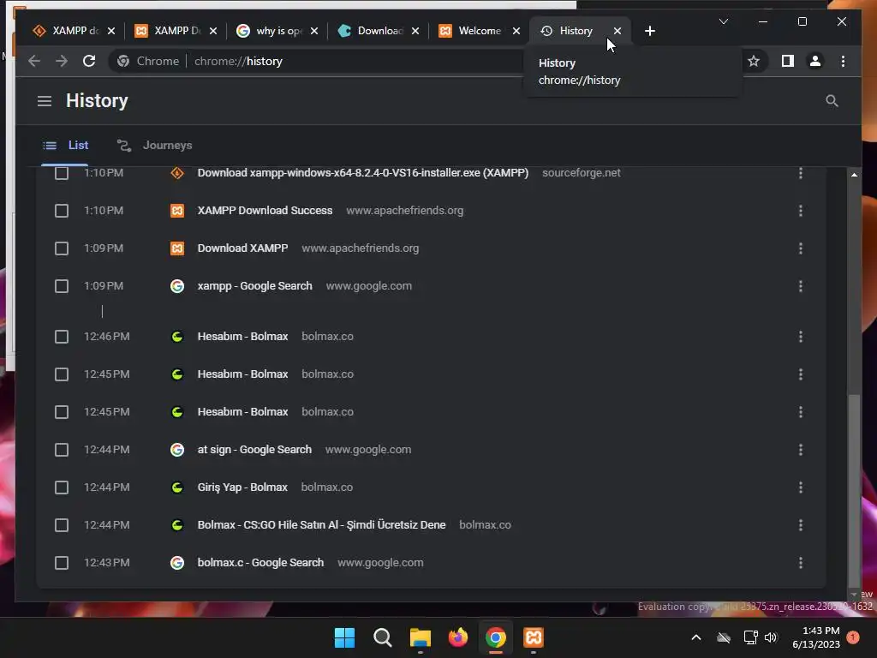877x658 pixels.
Task: Open XAMPP Download Success link
Action: click(x=265, y=211)
